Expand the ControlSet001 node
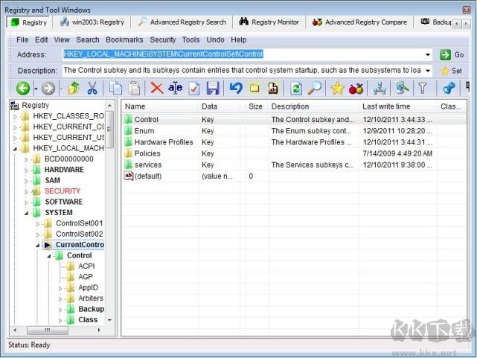 (38, 224)
